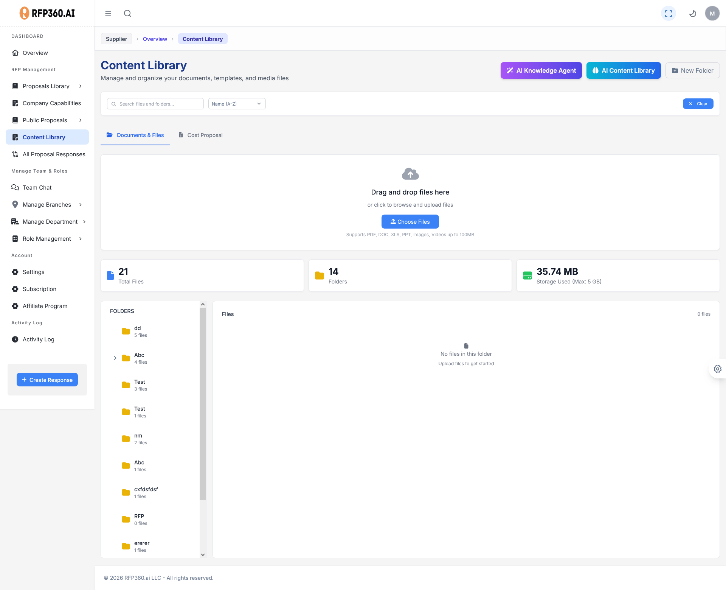Go to Team Chat in sidebar
The image size is (726, 590).
click(x=37, y=188)
